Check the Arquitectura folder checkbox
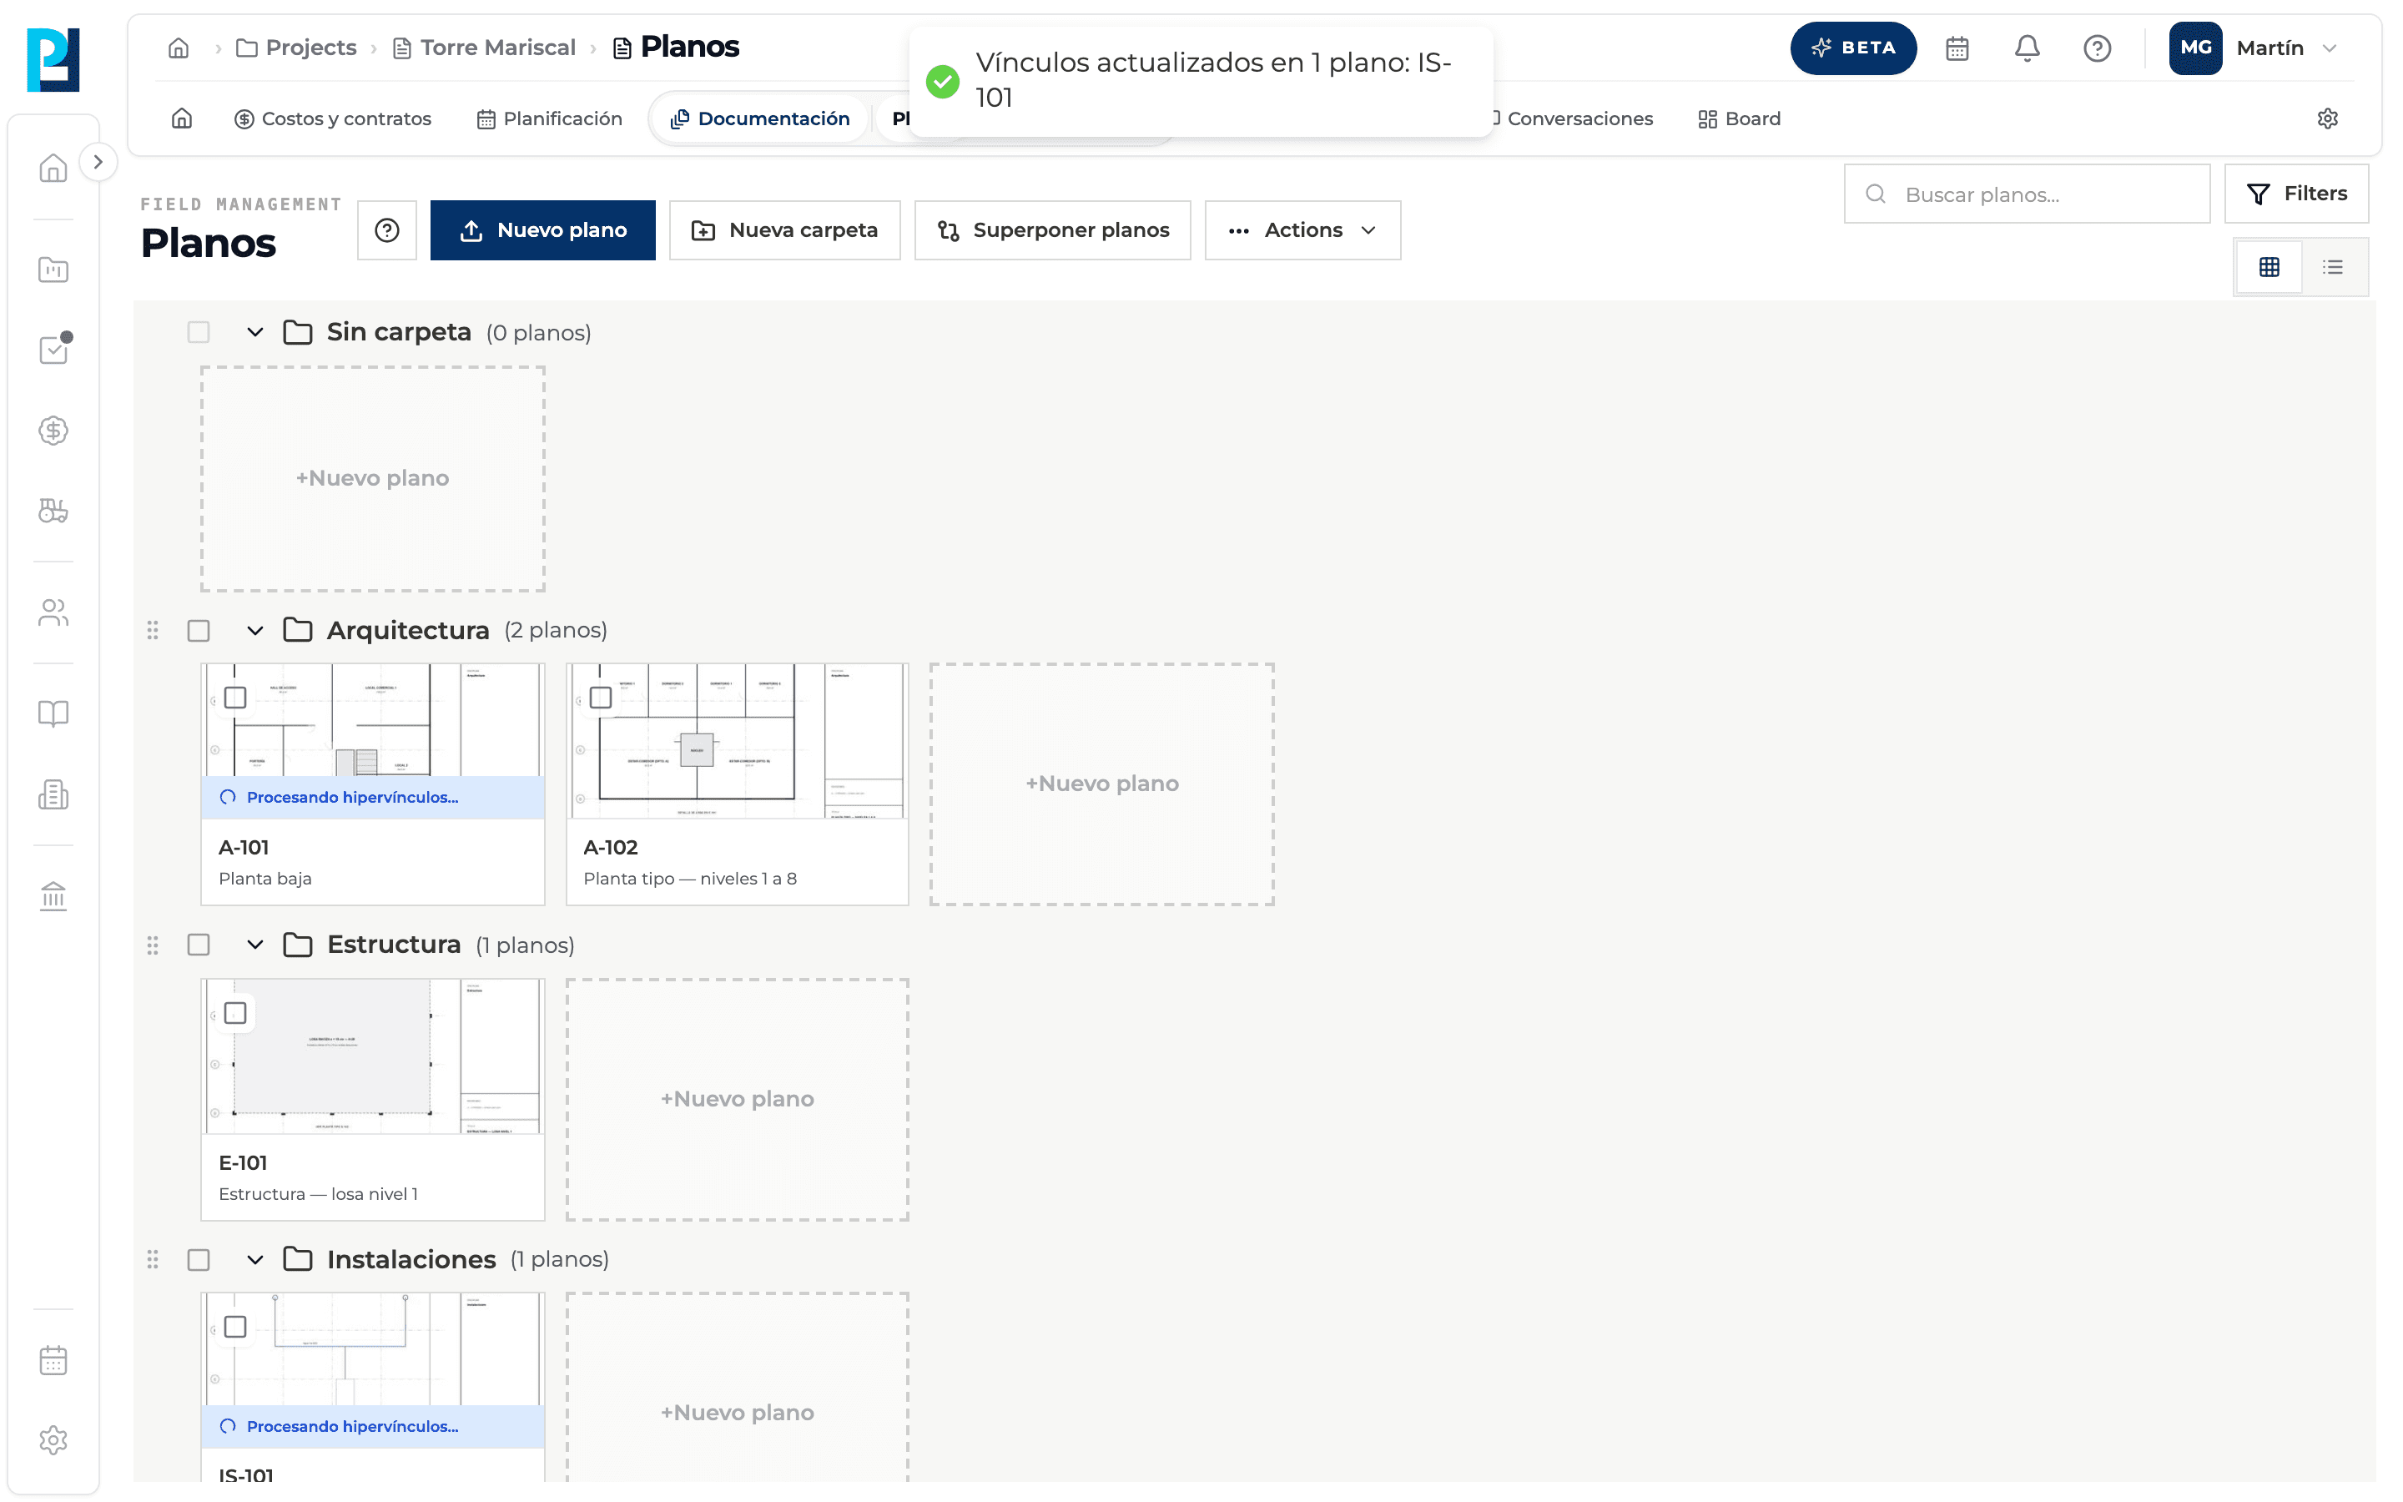Viewport: 2403px width, 1502px height. [199, 631]
